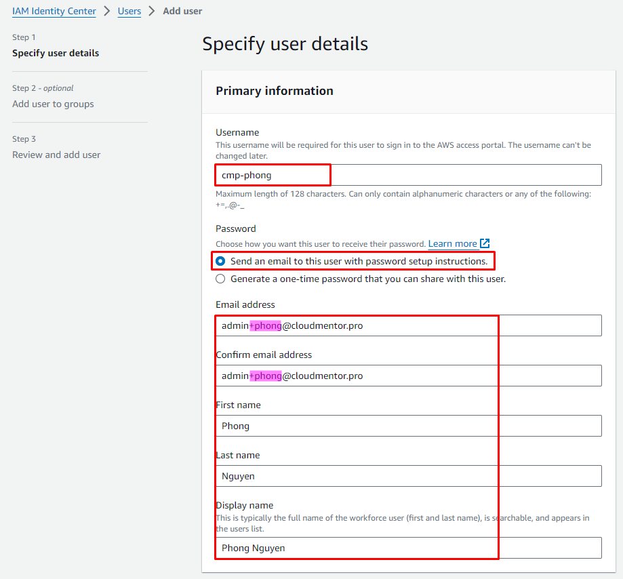Click the Username field containing cmp-phong
Screen dimensions: 623x579
click(x=408, y=175)
